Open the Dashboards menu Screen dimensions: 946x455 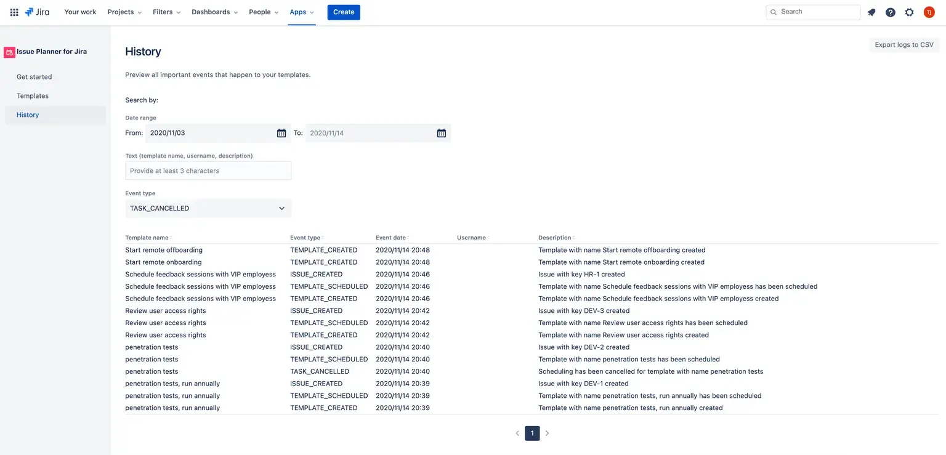click(215, 12)
